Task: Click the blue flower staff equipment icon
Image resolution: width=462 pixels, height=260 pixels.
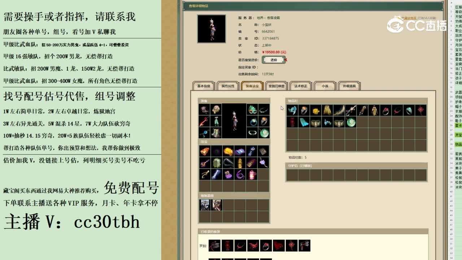Action: (204, 133)
